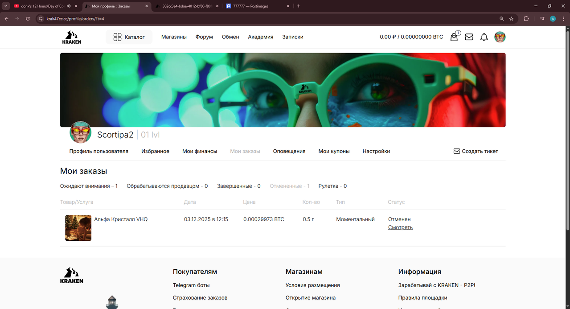The height and width of the screenshot is (309, 570).
Task: Filter orders by Обрабатываются продавцом - 0
Action: pyautogui.click(x=167, y=186)
